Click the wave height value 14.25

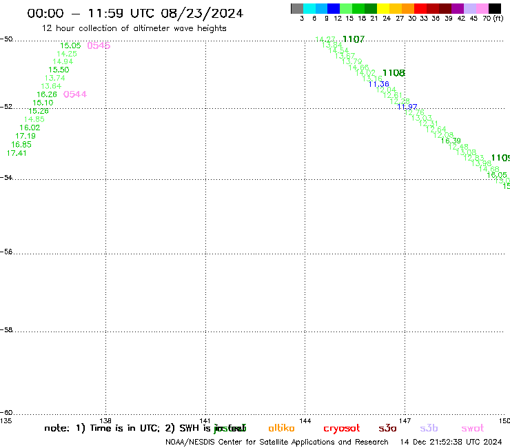point(67,54)
